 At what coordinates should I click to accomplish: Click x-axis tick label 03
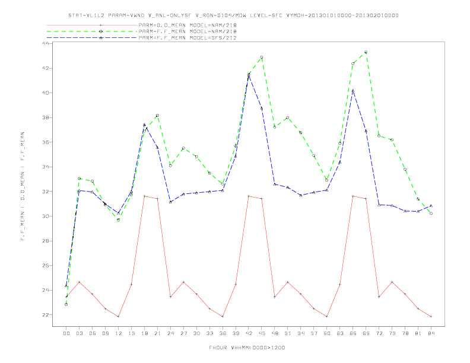tap(79, 333)
